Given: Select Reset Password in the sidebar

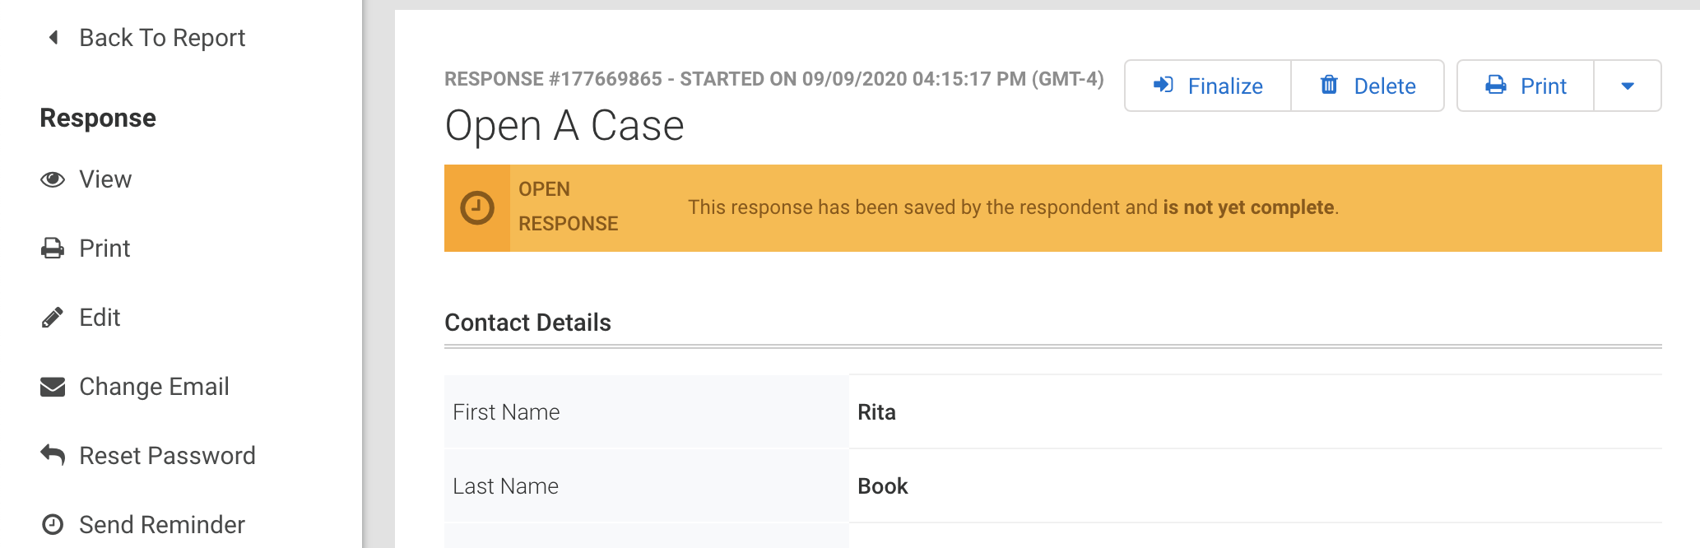Looking at the screenshot, I should coord(167,456).
